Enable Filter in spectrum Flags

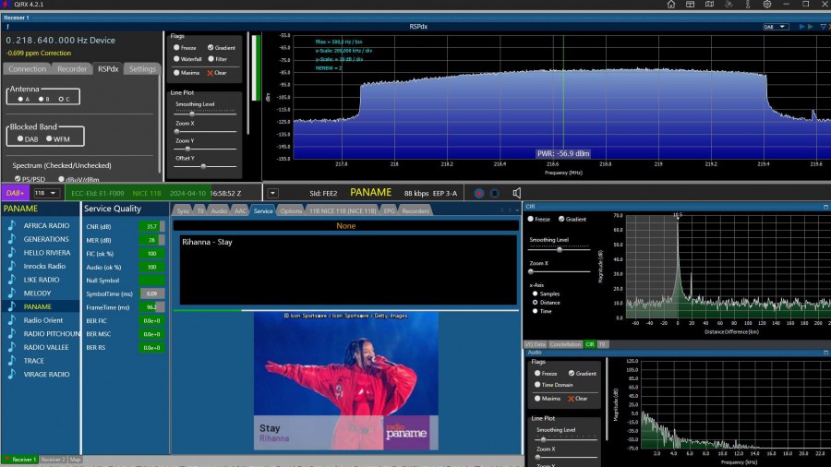tap(211, 59)
